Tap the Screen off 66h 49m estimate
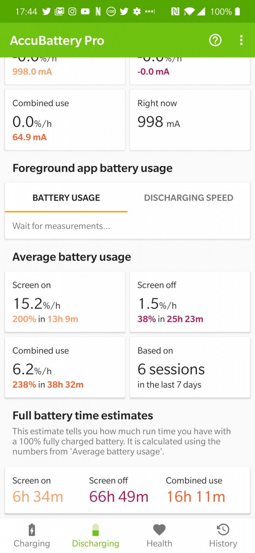 (119, 490)
